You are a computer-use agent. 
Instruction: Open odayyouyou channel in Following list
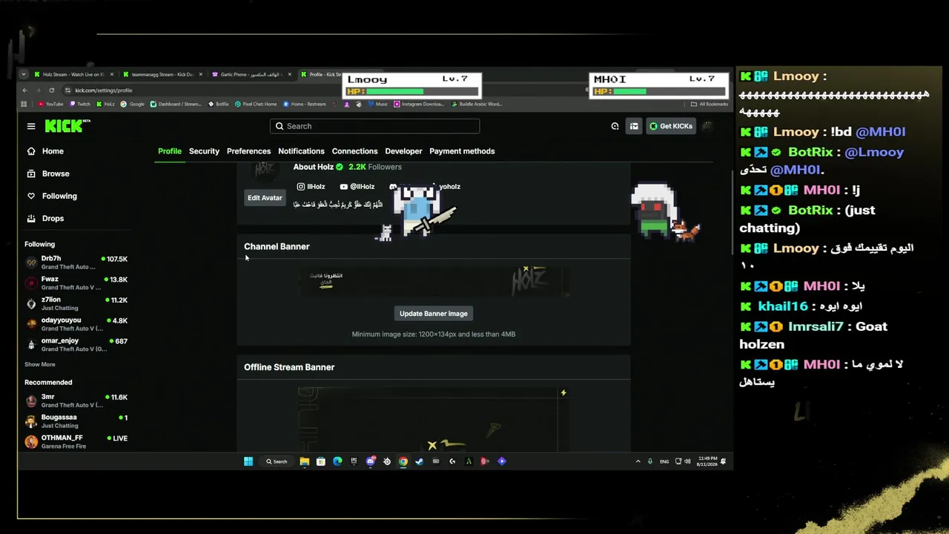76,324
